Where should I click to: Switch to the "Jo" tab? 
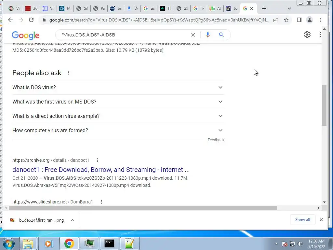point(232,8)
